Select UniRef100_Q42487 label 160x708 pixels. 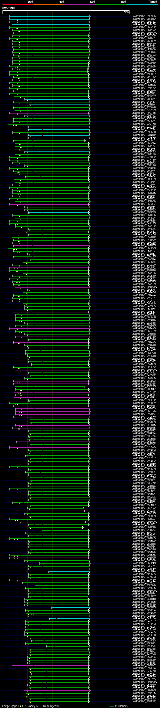(143, 102)
